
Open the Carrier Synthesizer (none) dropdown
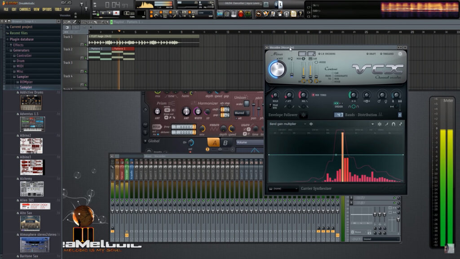tap(283, 188)
